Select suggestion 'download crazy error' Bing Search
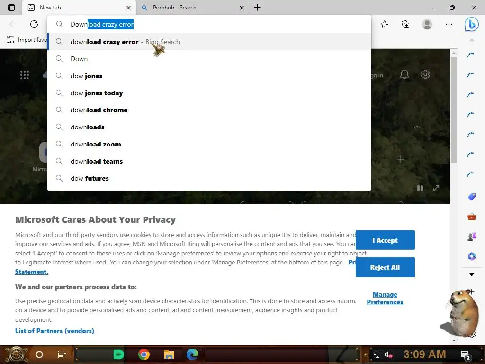The width and height of the screenshot is (485, 364). point(209,42)
